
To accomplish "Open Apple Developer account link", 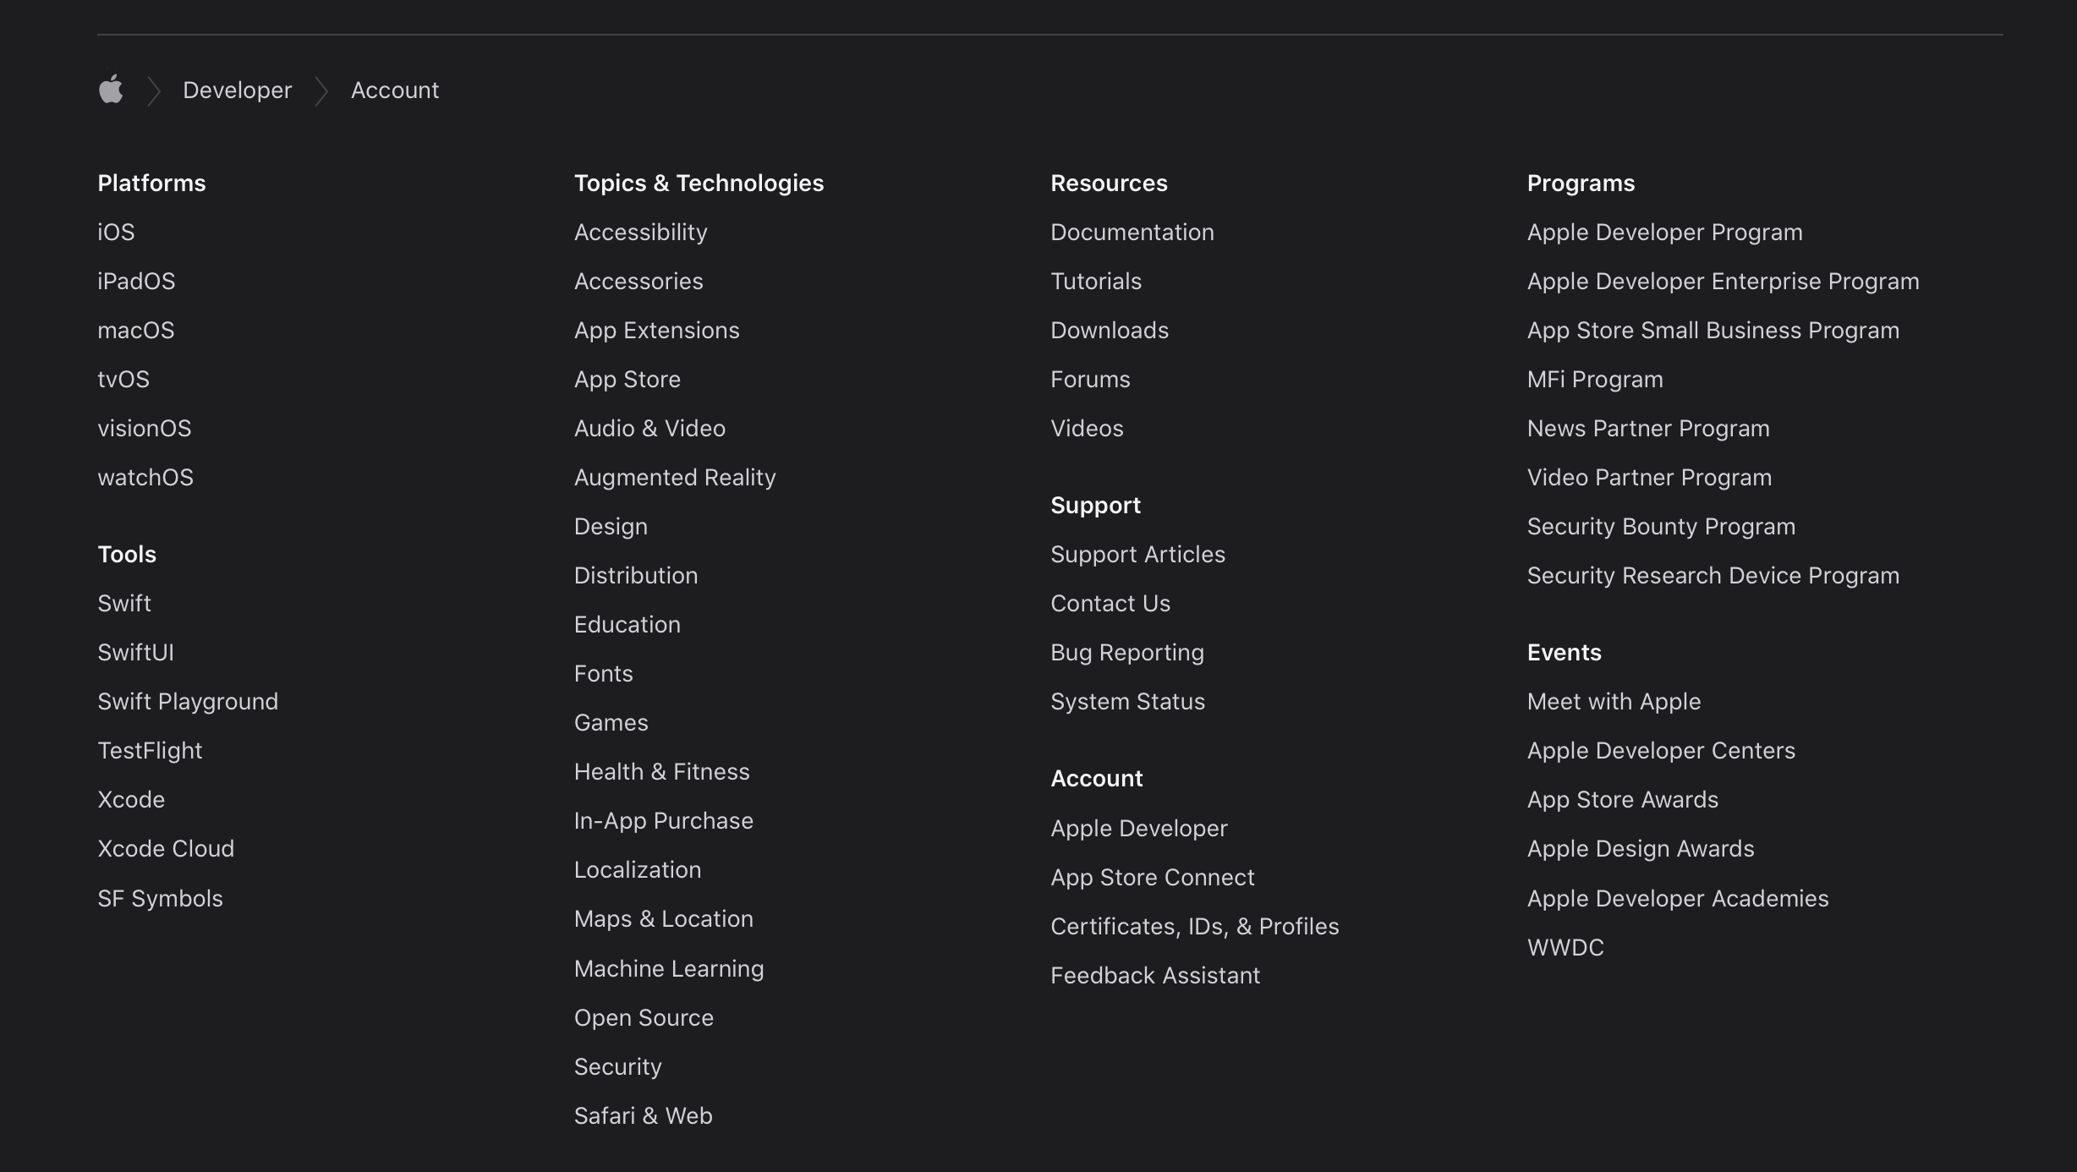I will pyautogui.click(x=1139, y=828).
